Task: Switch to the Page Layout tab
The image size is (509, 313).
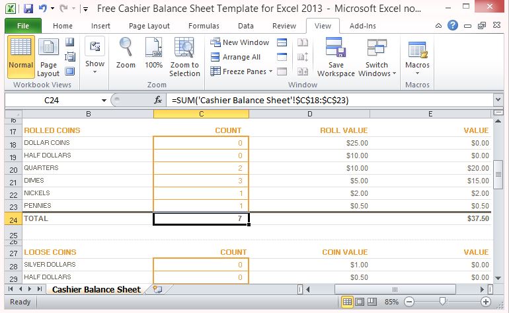Action: [x=149, y=26]
